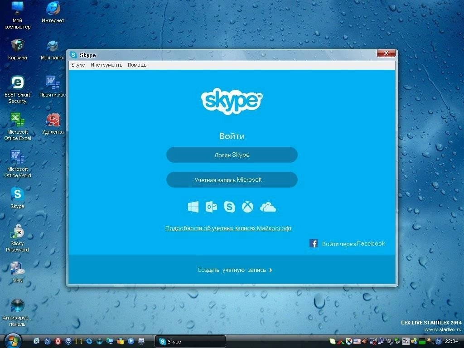Click the blue play button quick launch icon

point(131,341)
